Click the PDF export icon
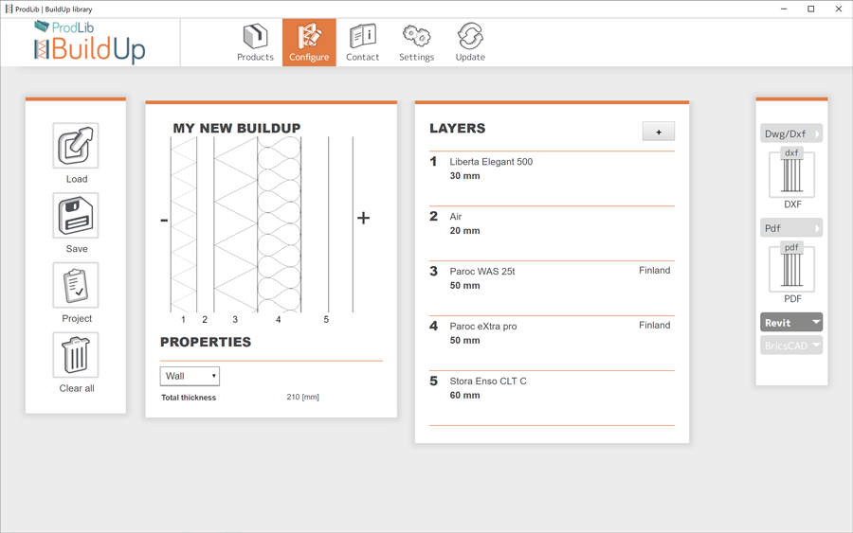Screen dimensions: 853x533 tap(791, 269)
